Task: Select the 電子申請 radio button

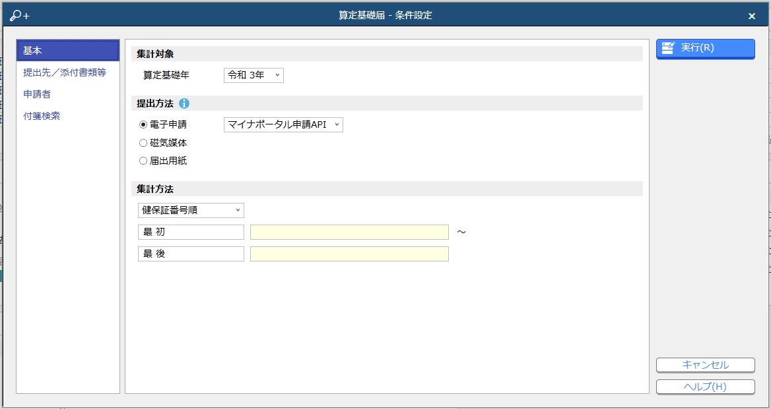Action: point(143,124)
